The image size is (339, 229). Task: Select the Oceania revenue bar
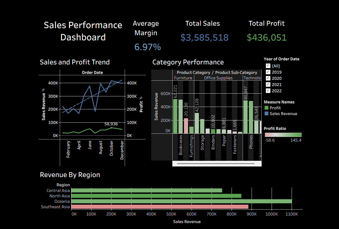182,201
